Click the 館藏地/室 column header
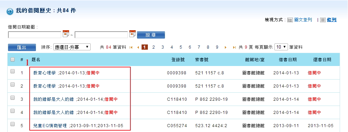This screenshot has width=348, height=132. pyautogui.click(x=255, y=60)
